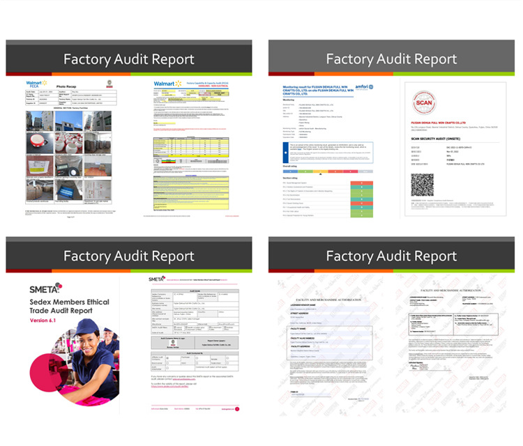Click the small SMETA logo on audit details page
The width and height of the screenshot is (523, 446).
(157, 279)
